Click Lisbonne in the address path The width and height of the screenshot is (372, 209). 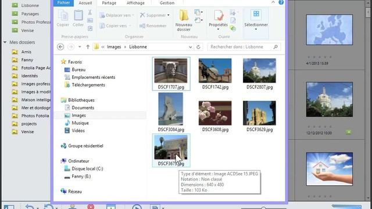tap(138, 47)
